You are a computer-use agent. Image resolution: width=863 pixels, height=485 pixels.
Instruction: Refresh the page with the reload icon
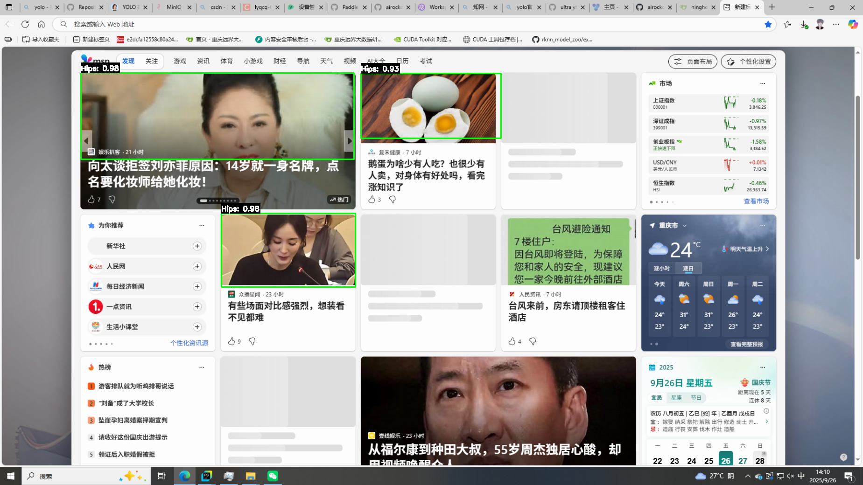(x=25, y=24)
